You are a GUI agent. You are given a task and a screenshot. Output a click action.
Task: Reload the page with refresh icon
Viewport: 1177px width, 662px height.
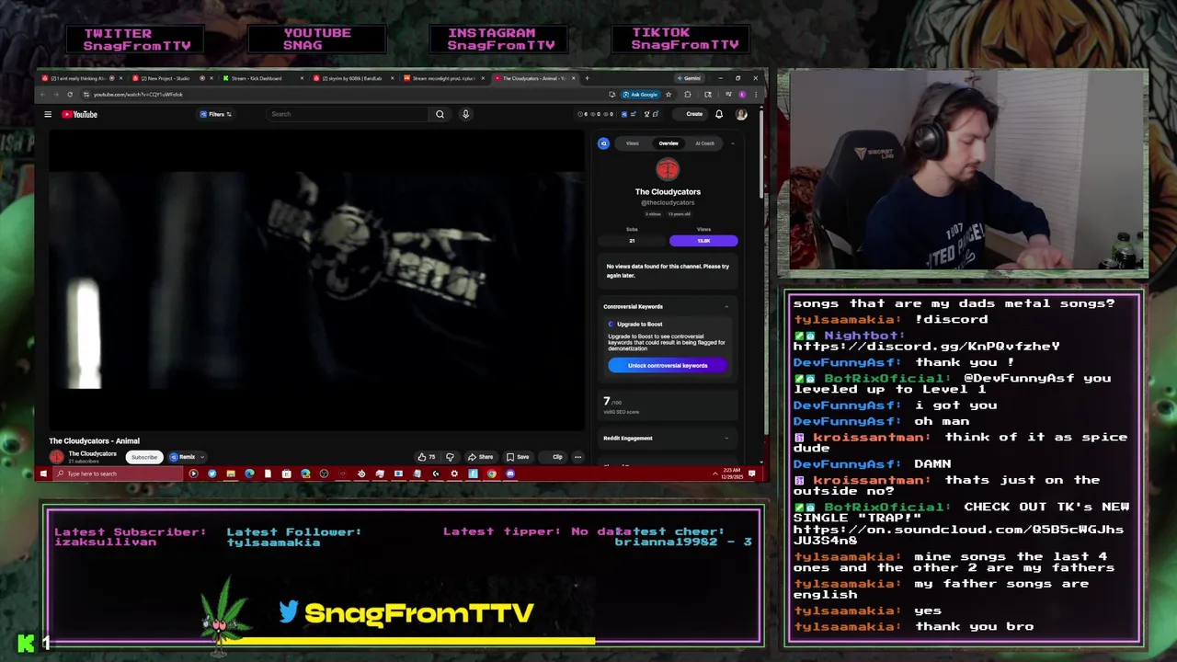pos(69,94)
